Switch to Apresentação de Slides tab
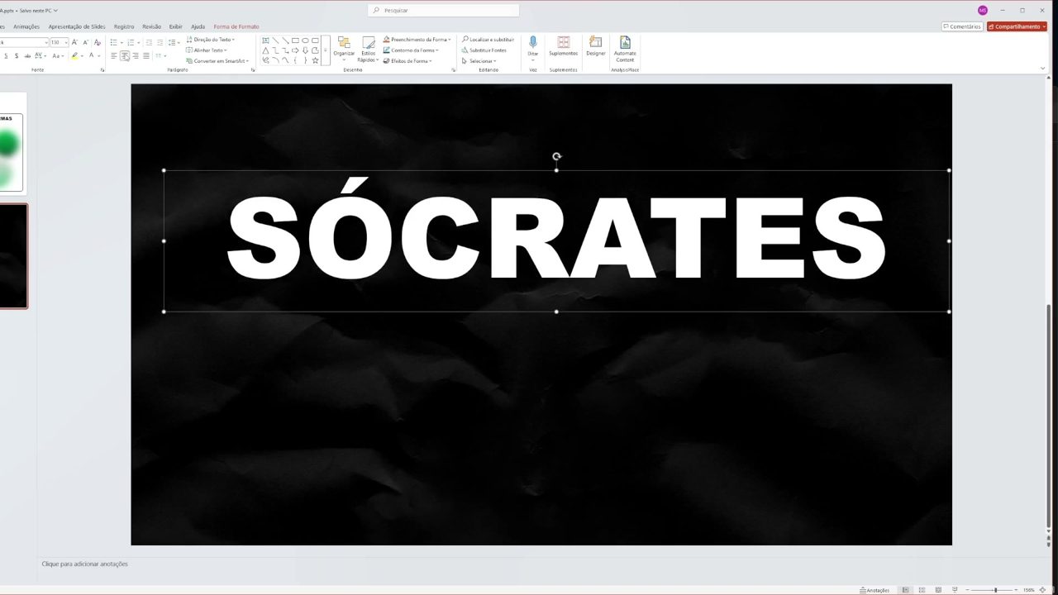This screenshot has height=595, width=1058. [77, 26]
